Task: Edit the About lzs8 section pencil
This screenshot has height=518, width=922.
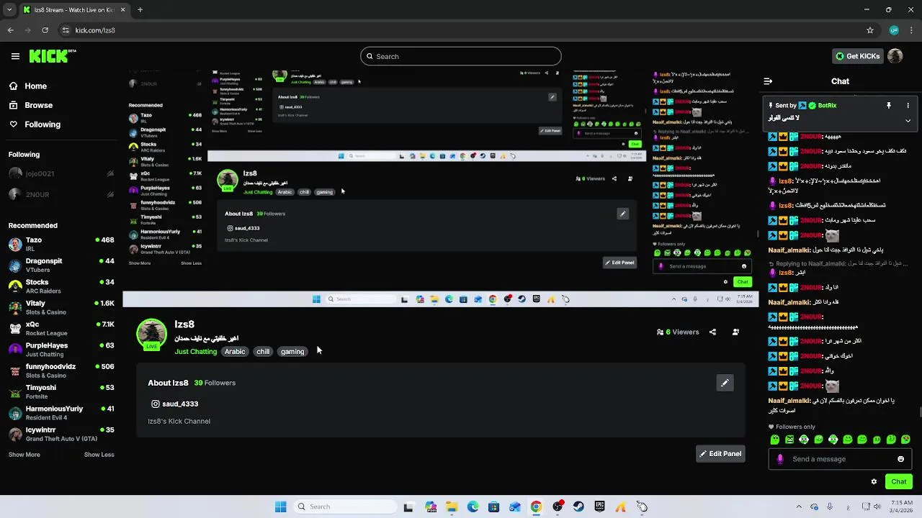Action: pyautogui.click(x=725, y=383)
